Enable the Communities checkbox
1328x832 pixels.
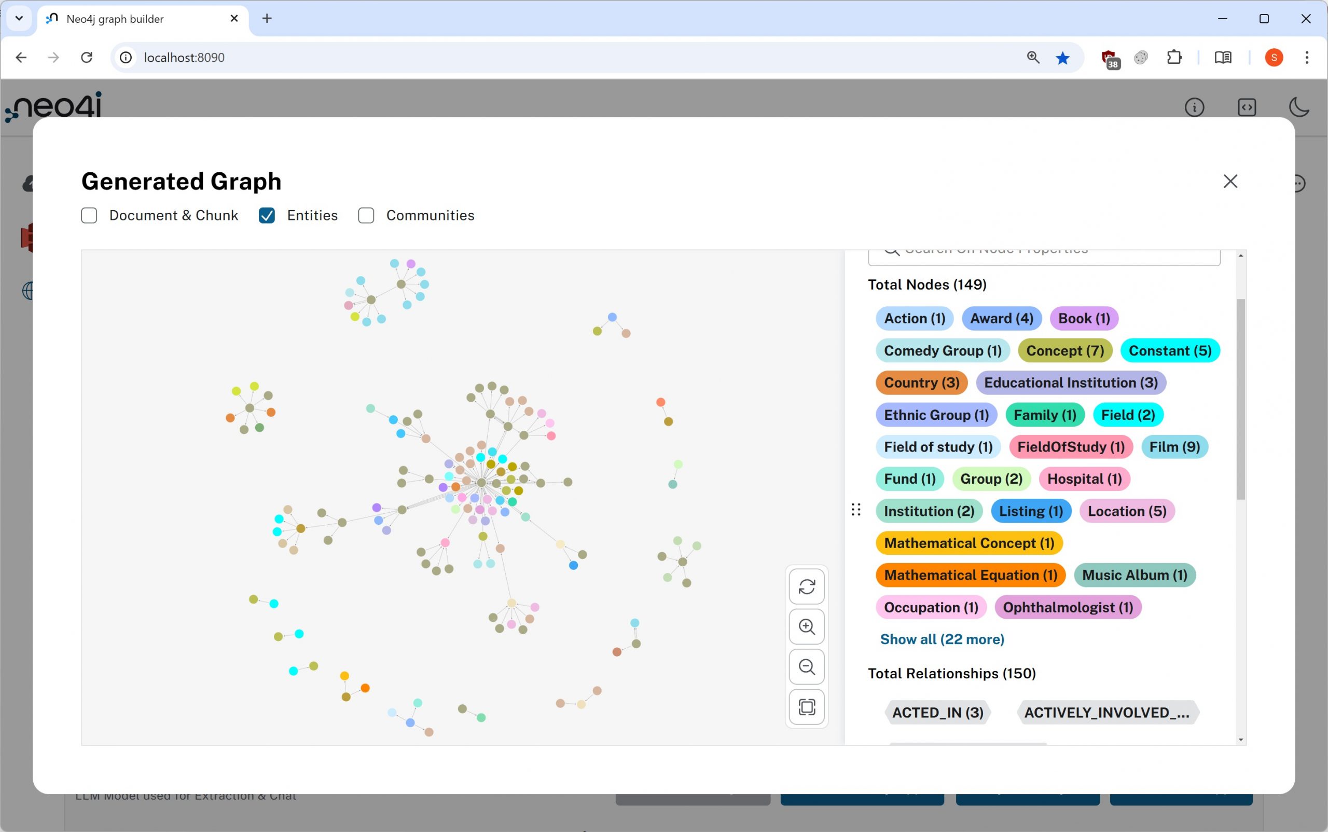tap(366, 215)
